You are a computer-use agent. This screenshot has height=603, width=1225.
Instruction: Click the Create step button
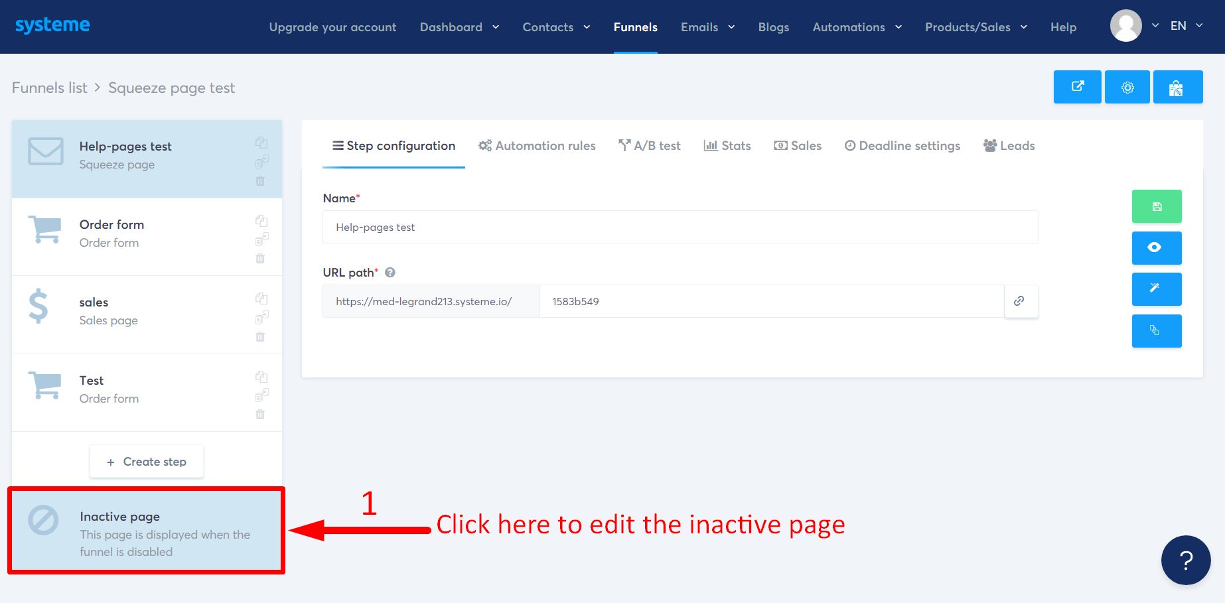pos(147,461)
